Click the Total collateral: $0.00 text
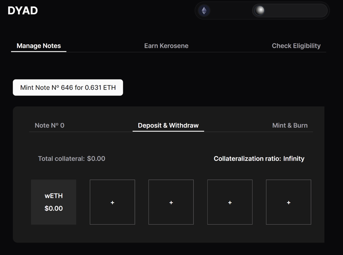 point(72,159)
